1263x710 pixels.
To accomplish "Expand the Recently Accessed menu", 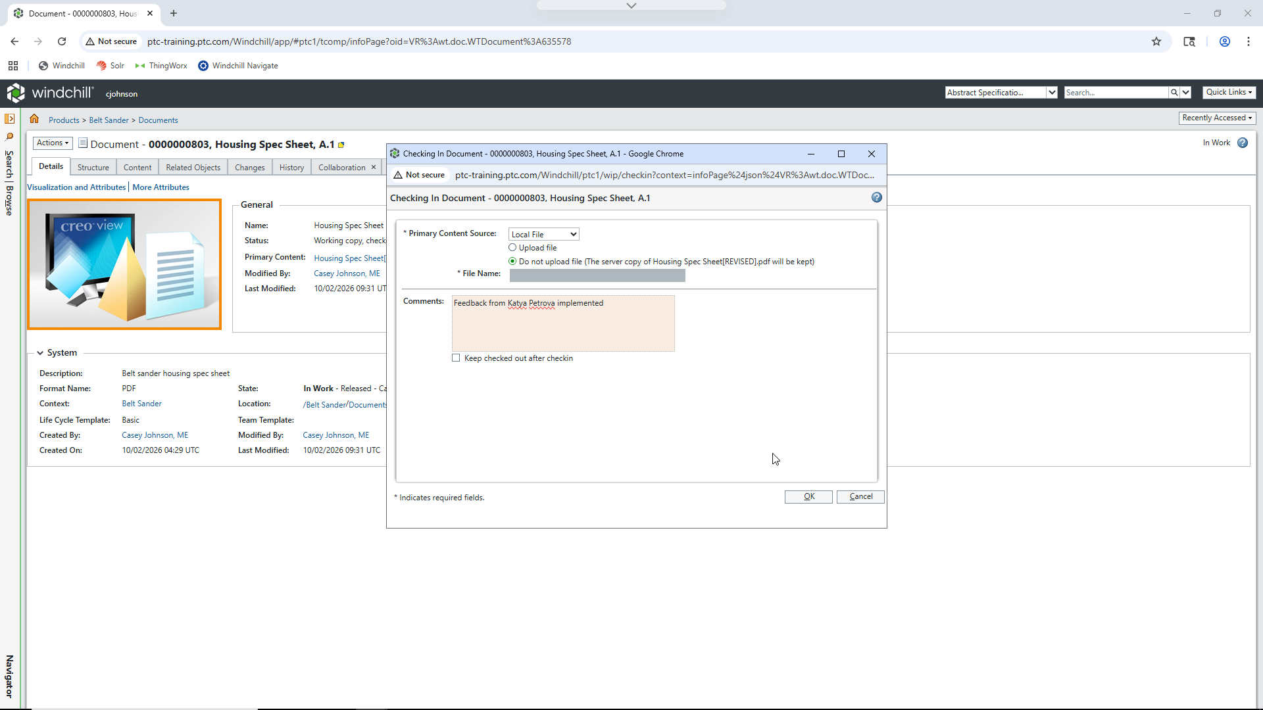I will tap(1217, 118).
